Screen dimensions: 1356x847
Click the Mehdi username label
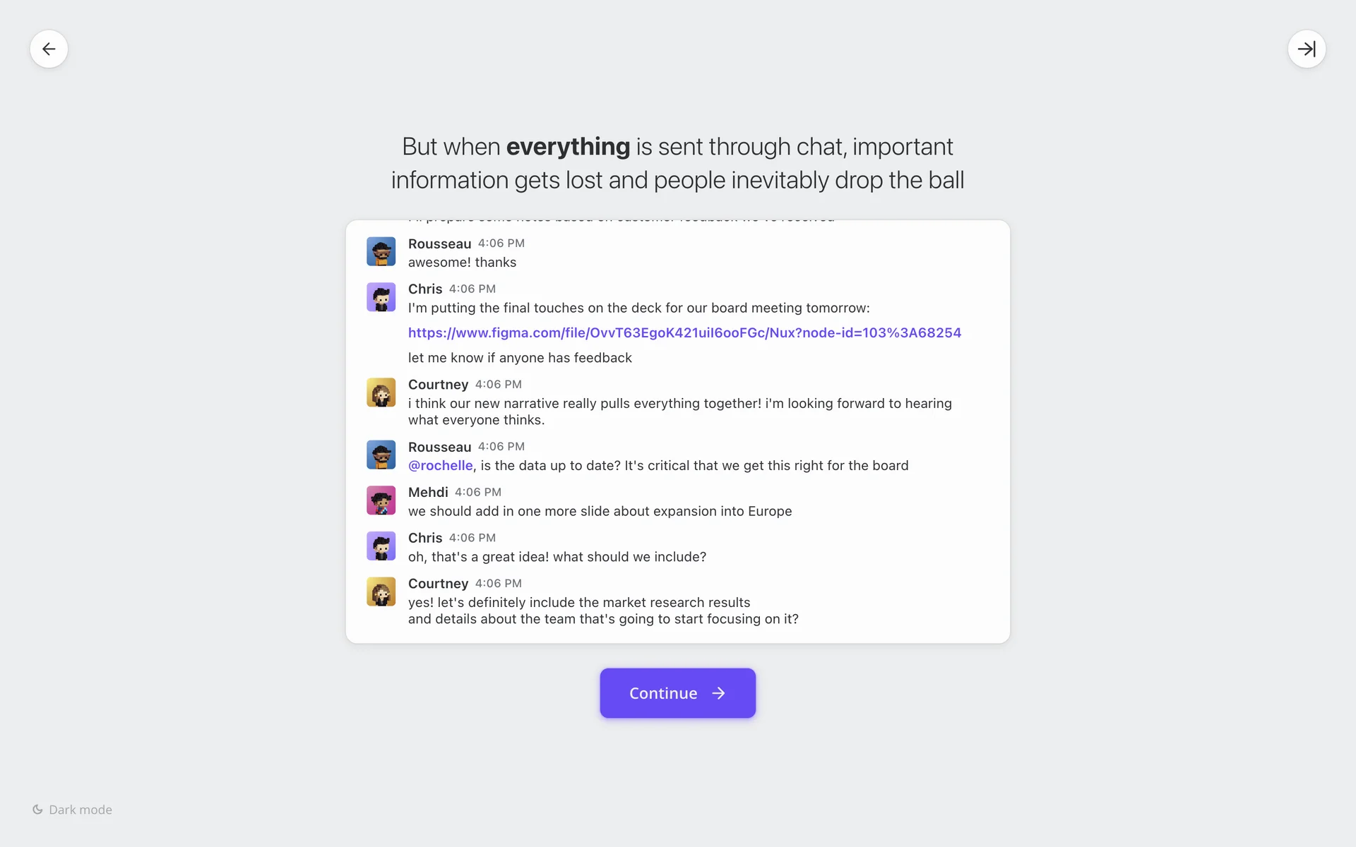[428, 492]
